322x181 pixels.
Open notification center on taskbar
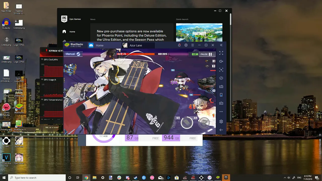point(317,177)
